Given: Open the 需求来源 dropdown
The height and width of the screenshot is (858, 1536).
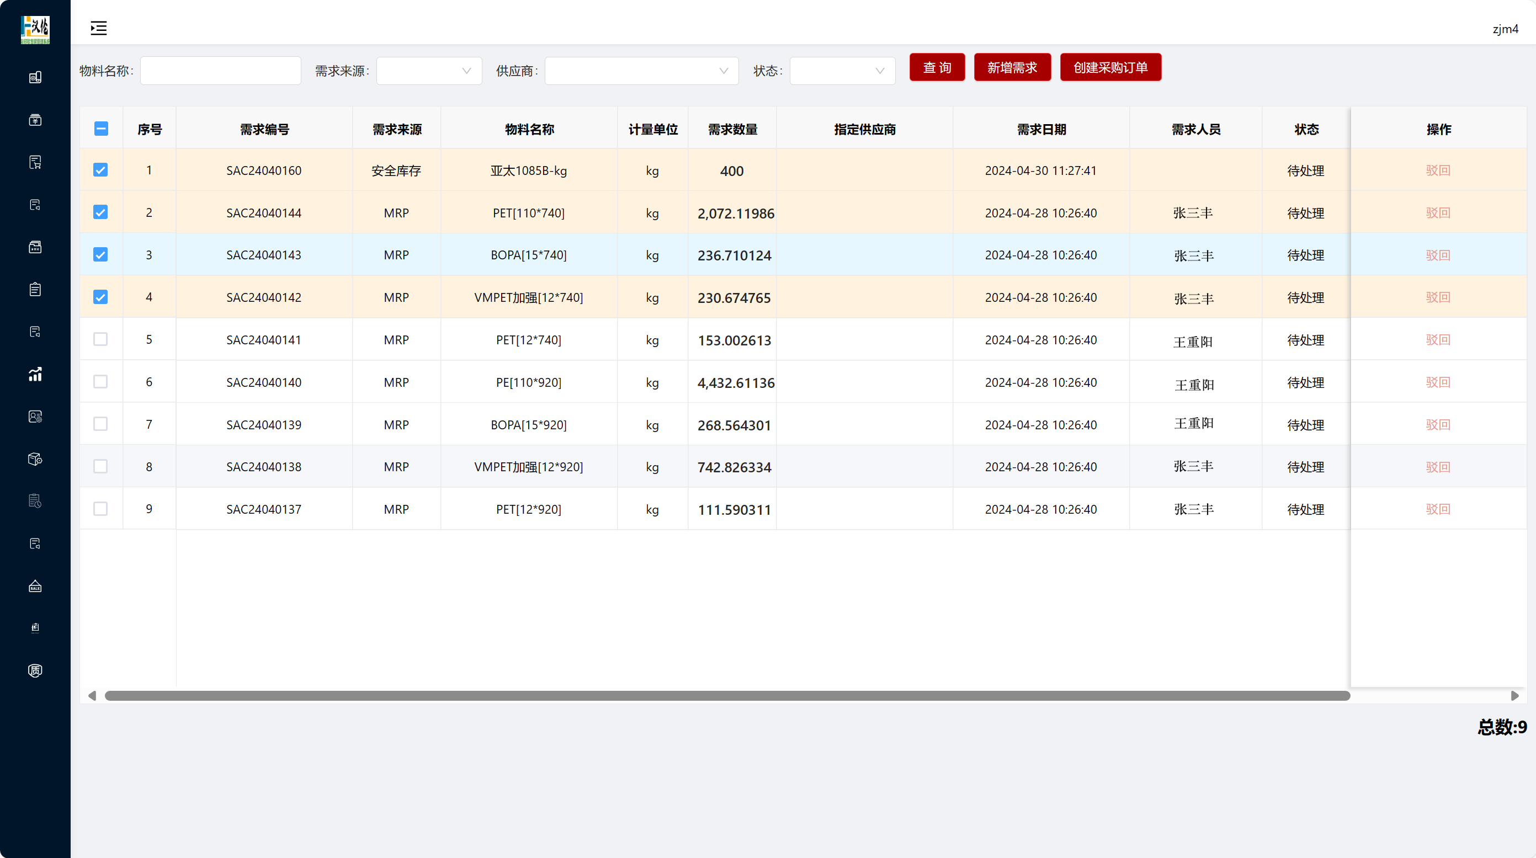Looking at the screenshot, I should click(x=429, y=71).
